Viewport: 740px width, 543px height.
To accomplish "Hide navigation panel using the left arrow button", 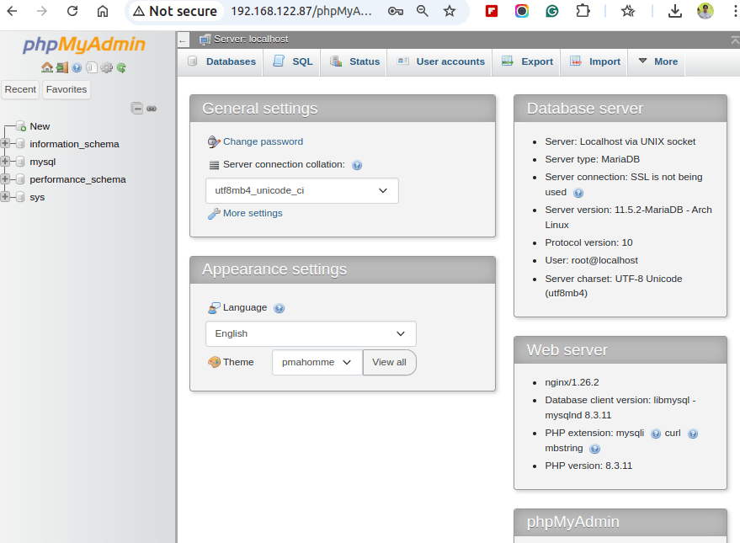I will click(184, 41).
